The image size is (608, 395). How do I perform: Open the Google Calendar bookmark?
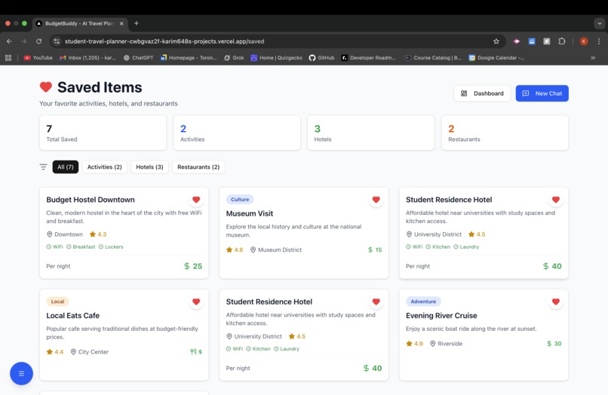tap(496, 58)
